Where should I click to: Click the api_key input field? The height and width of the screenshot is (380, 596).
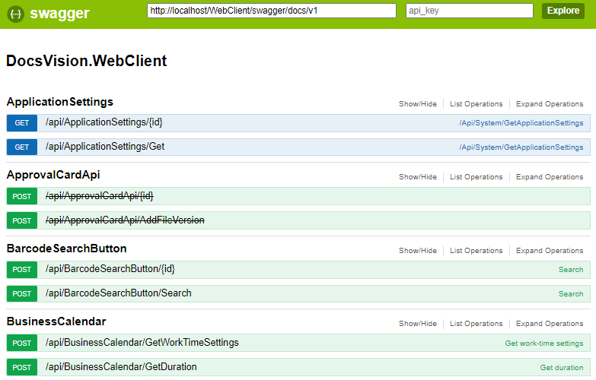click(469, 11)
